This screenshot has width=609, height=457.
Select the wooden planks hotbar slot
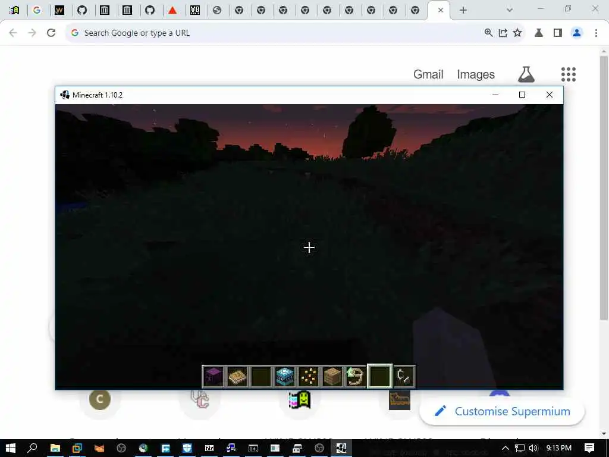(x=332, y=376)
